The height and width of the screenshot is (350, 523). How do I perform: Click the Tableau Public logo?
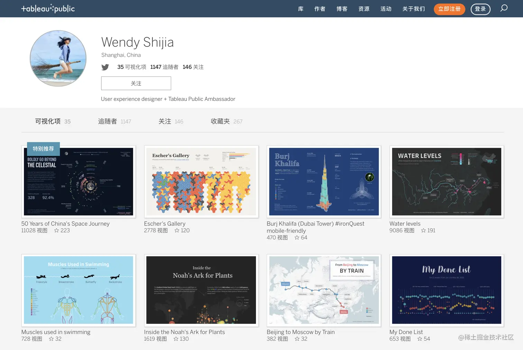point(48,8)
